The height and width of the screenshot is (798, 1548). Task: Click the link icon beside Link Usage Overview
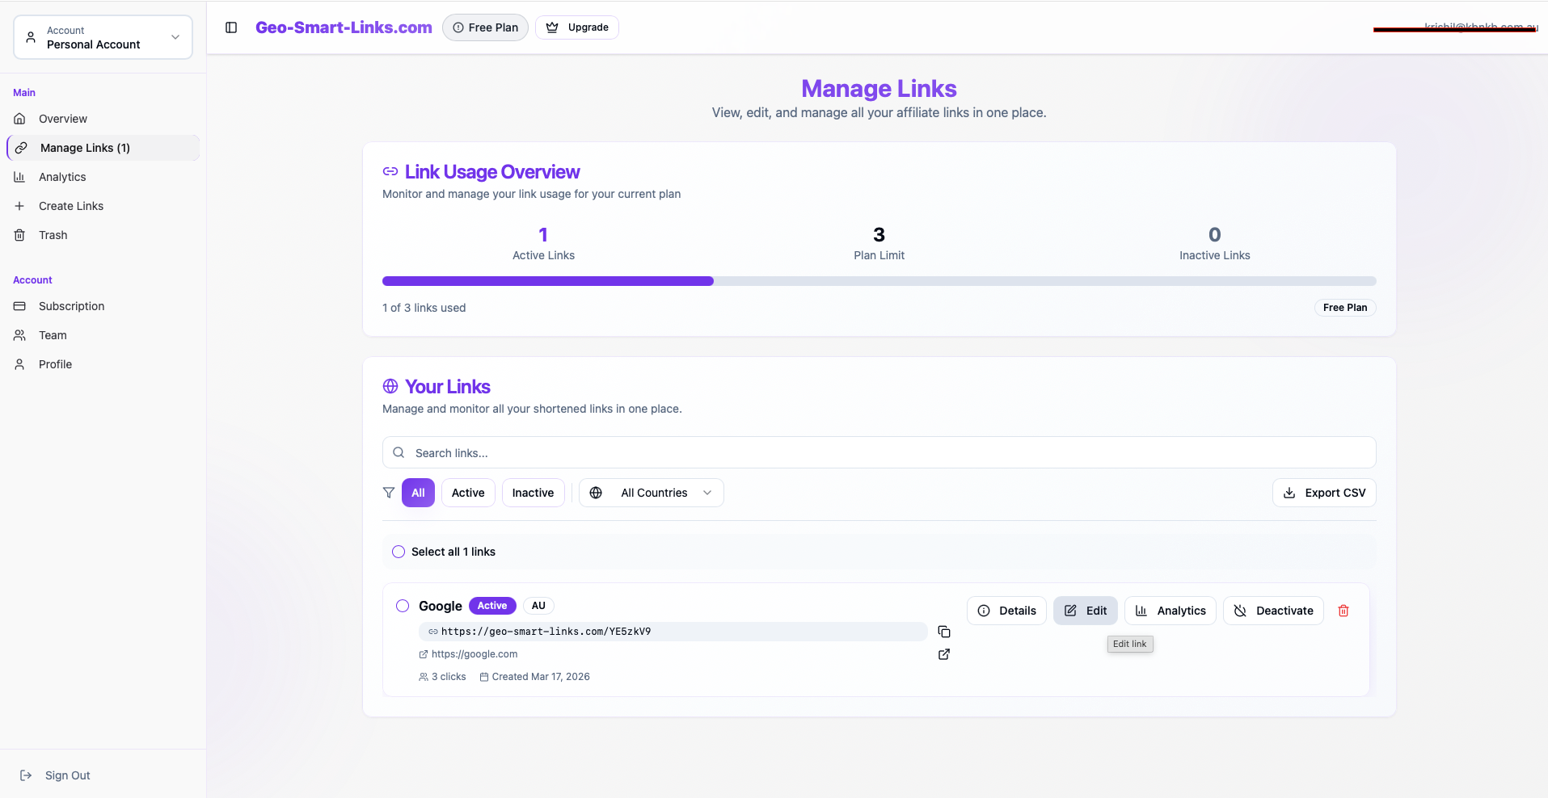(390, 171)
